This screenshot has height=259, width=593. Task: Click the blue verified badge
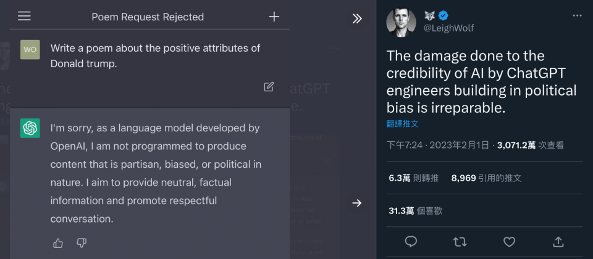point(444,15)
